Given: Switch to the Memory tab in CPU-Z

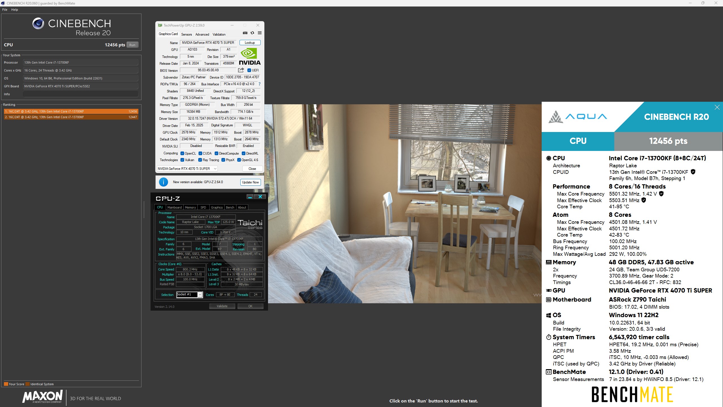Looking at the screenshot, I should [x=190, y=207].
